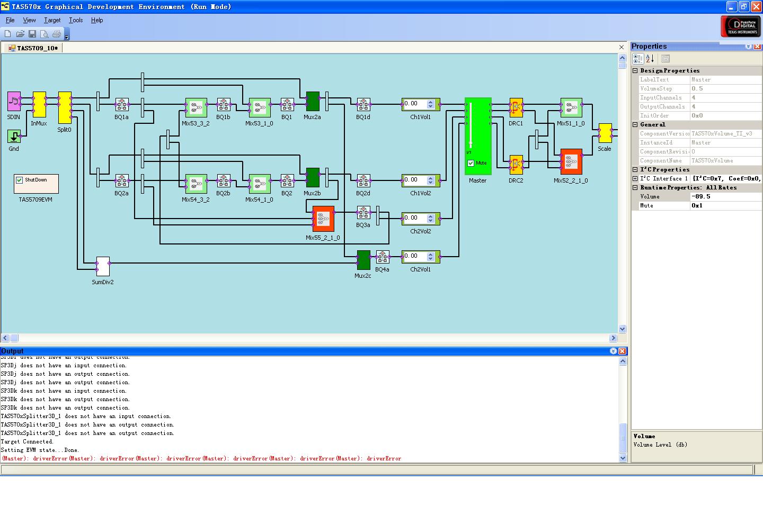The width and height of the screenshot is (763, 508).
Task: Click the DRC1 dynamic range compressor block
Action: (516, 107)
